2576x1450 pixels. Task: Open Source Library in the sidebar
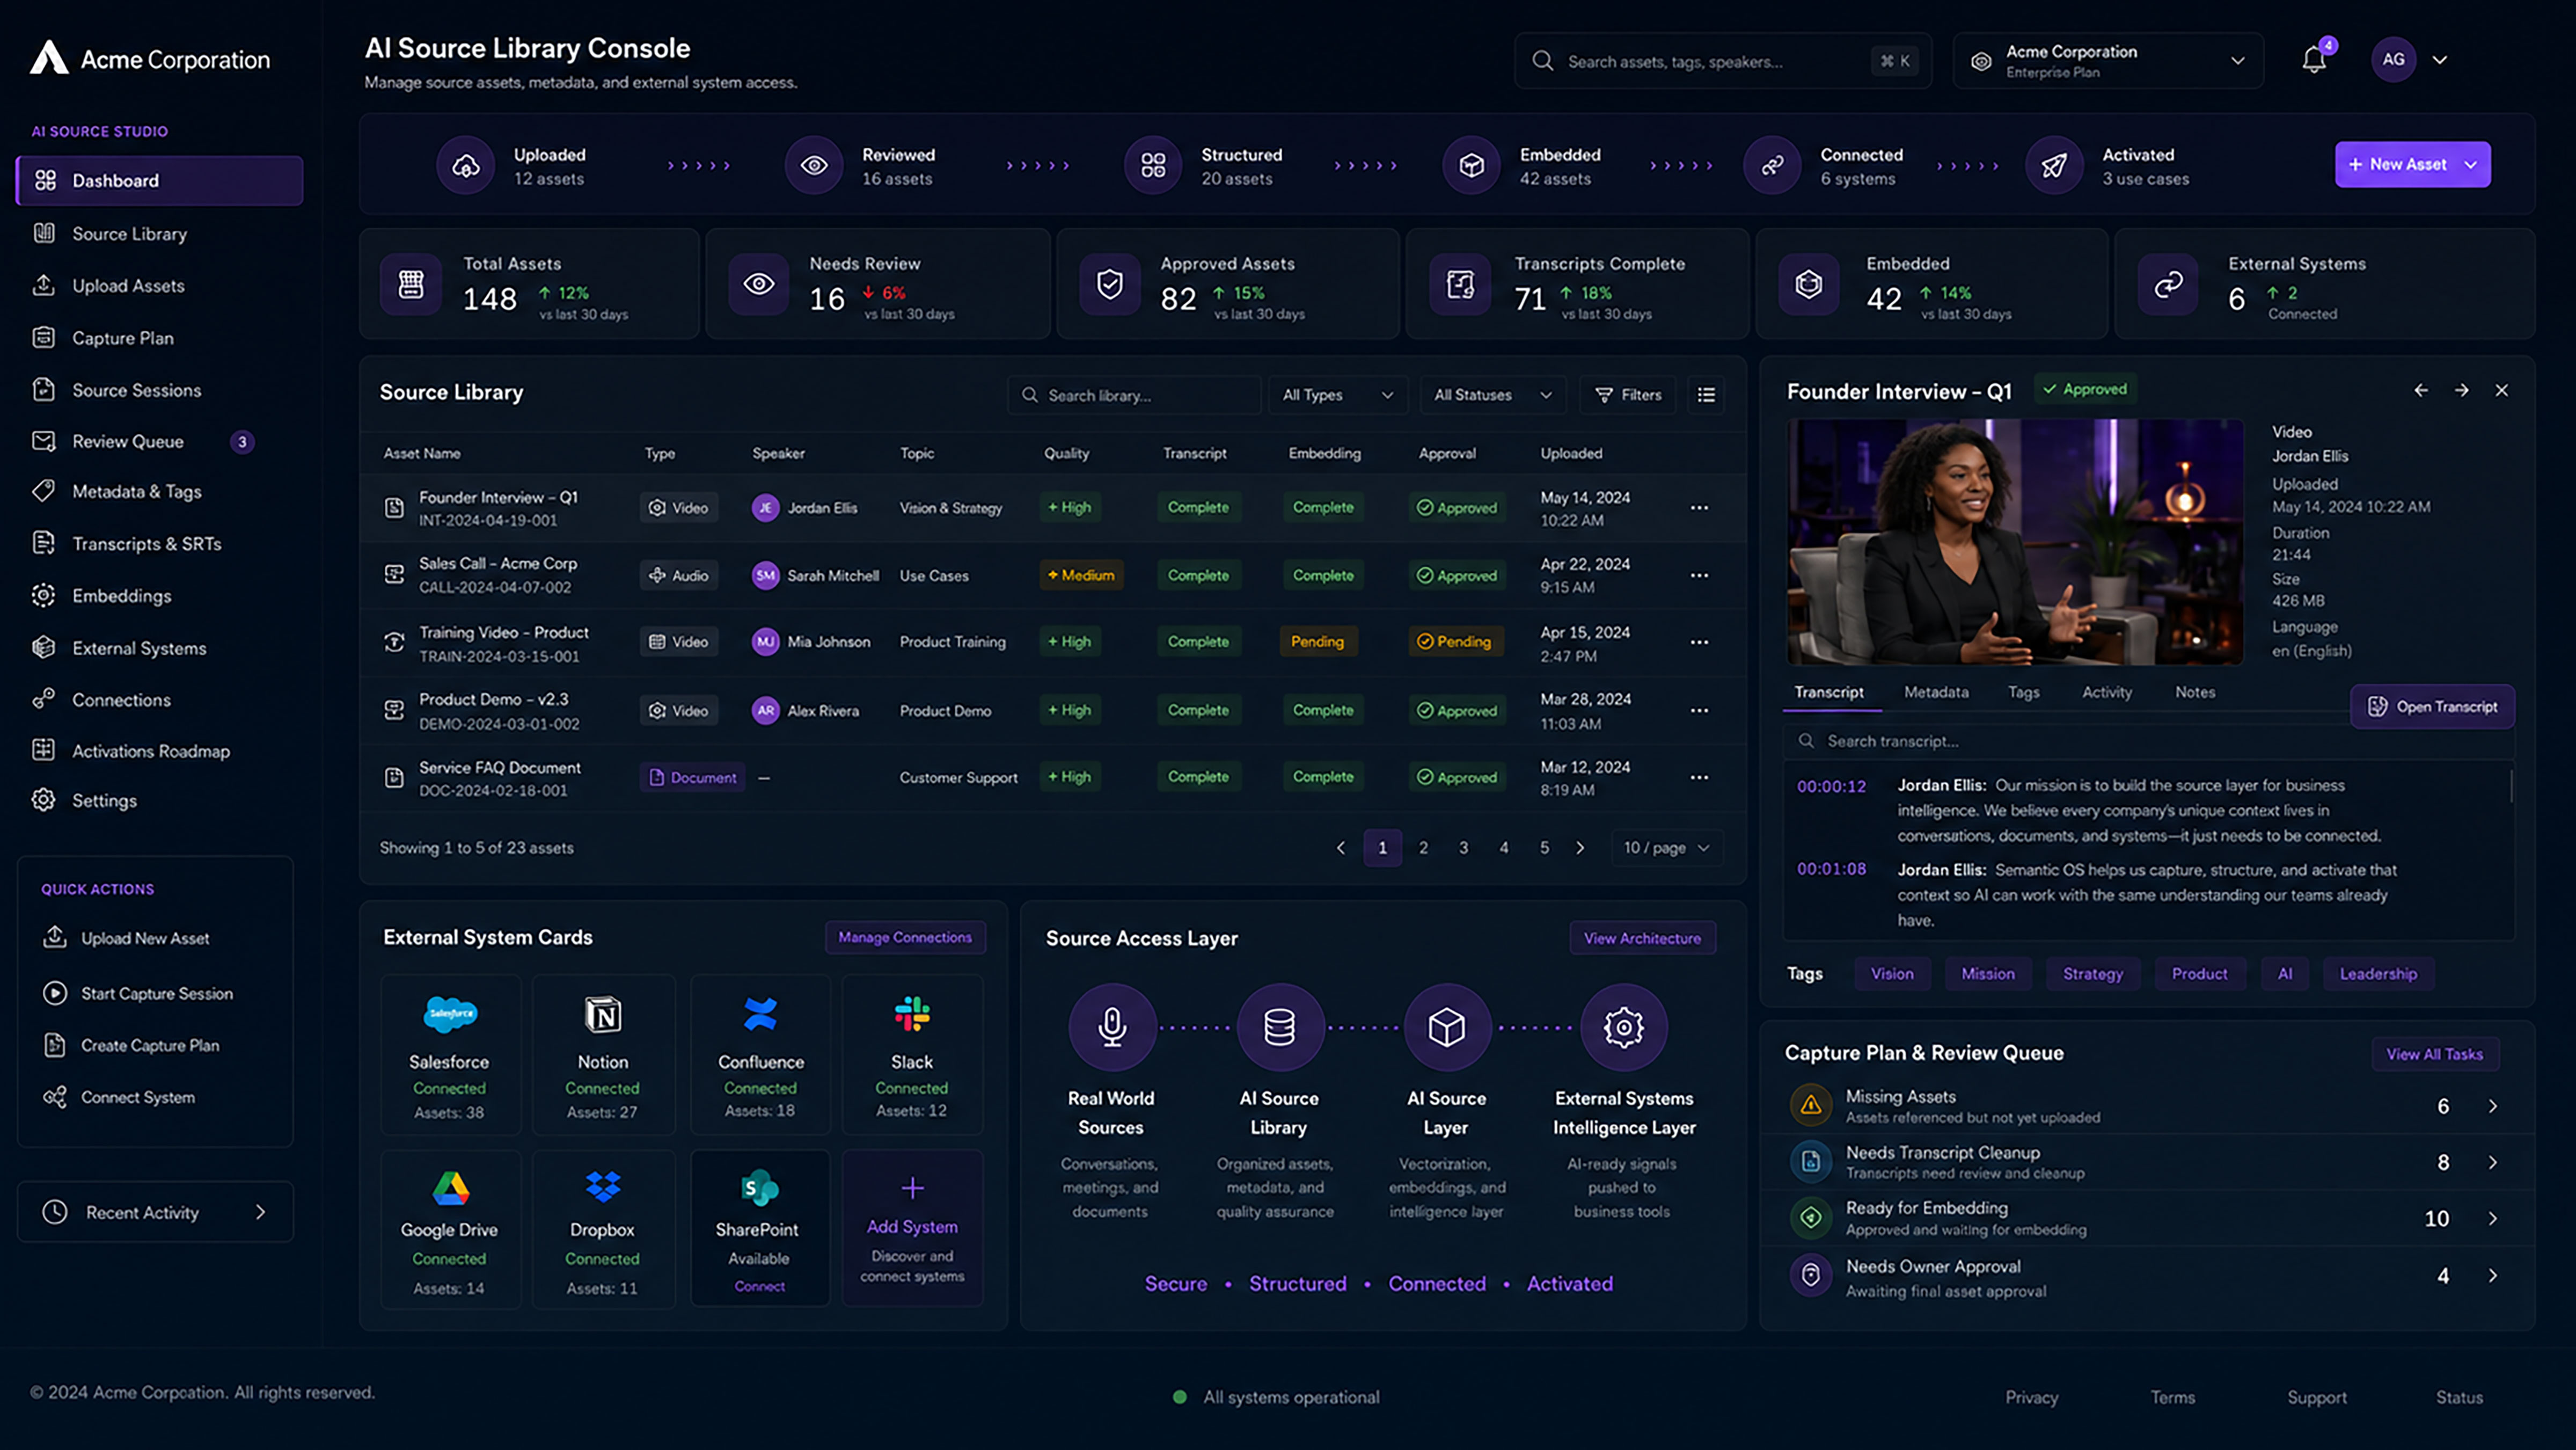click(x=159, y=234)
